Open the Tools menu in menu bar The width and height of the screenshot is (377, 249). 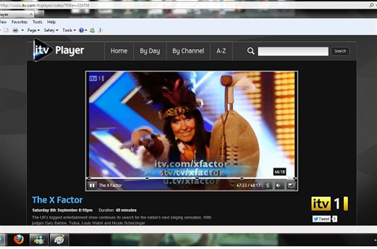(37, 22)
